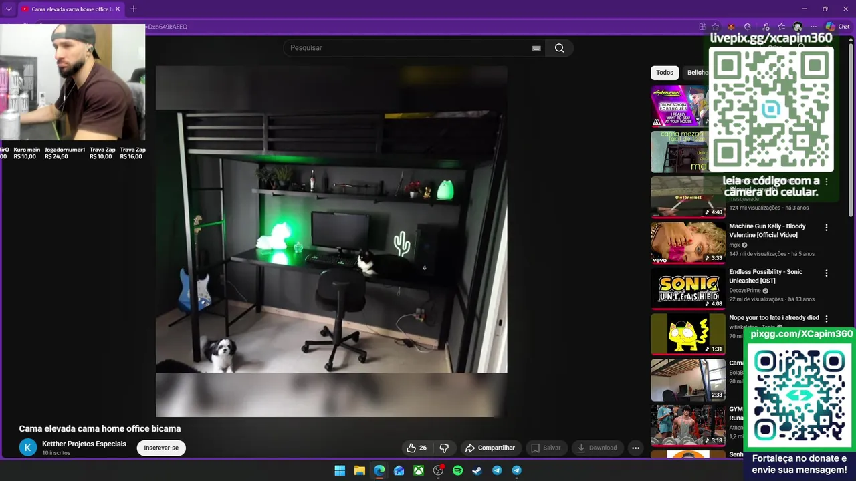
Task: Click the Compartilhar share button
Action: click(490, 448)
